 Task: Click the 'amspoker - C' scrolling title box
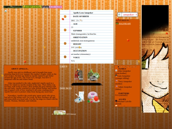pyautogui.click(x=128, y=14)
